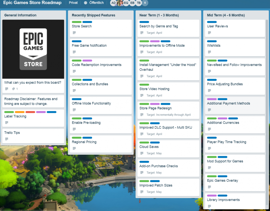Open the Newsfeed and Follow Improvements card
Screen dimensions: 270x211
[235, 67]
